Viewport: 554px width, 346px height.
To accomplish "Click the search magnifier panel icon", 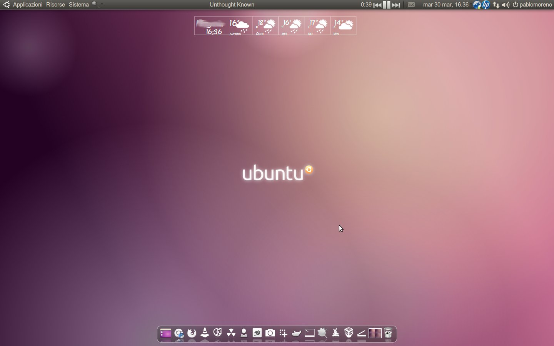I will 95,5.
